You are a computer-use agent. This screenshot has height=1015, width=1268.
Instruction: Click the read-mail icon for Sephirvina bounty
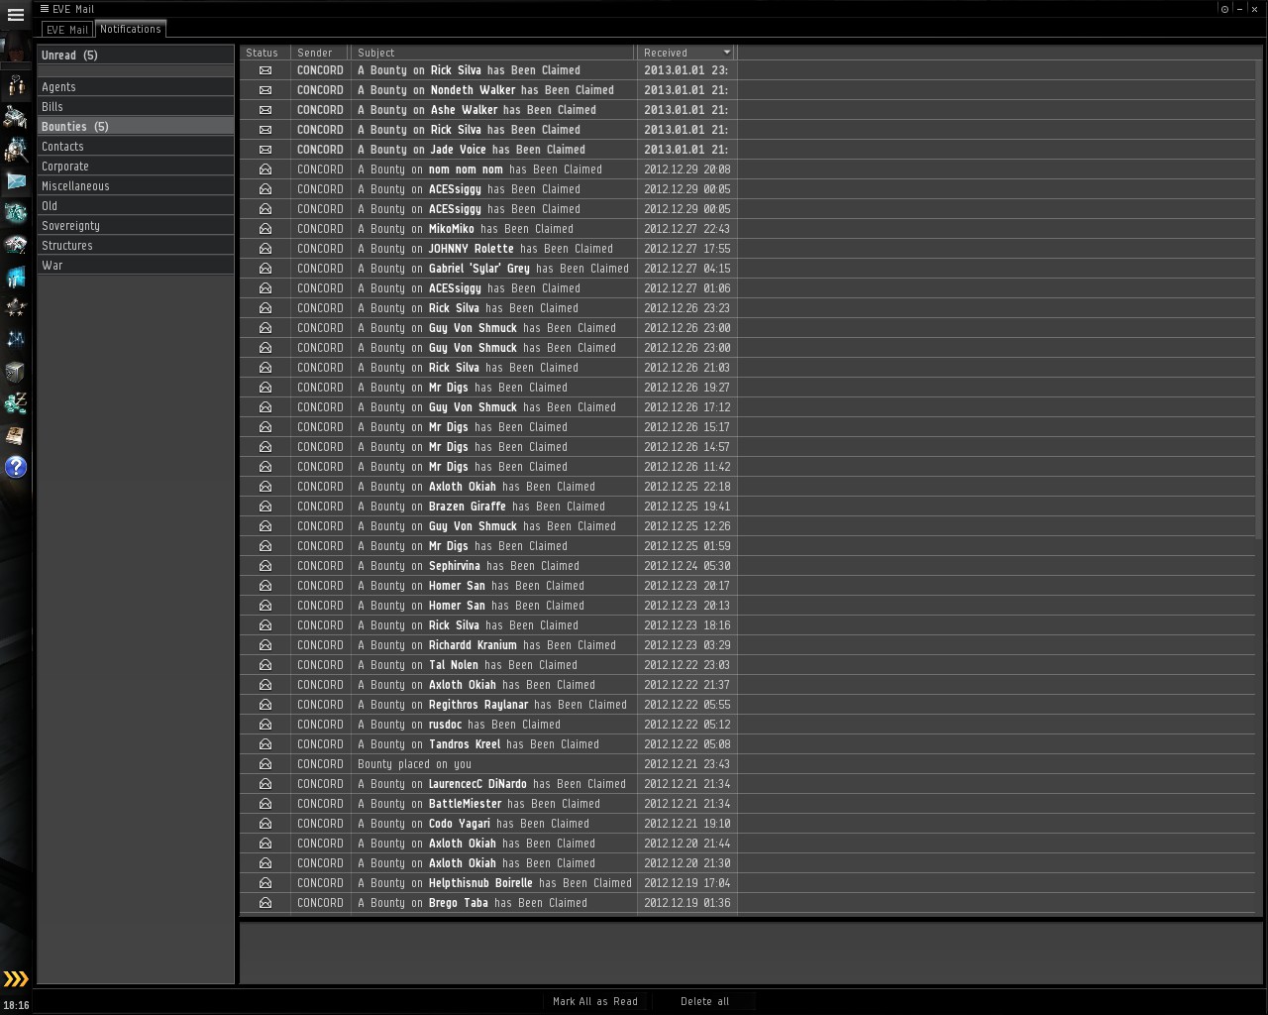pos(264,566)
